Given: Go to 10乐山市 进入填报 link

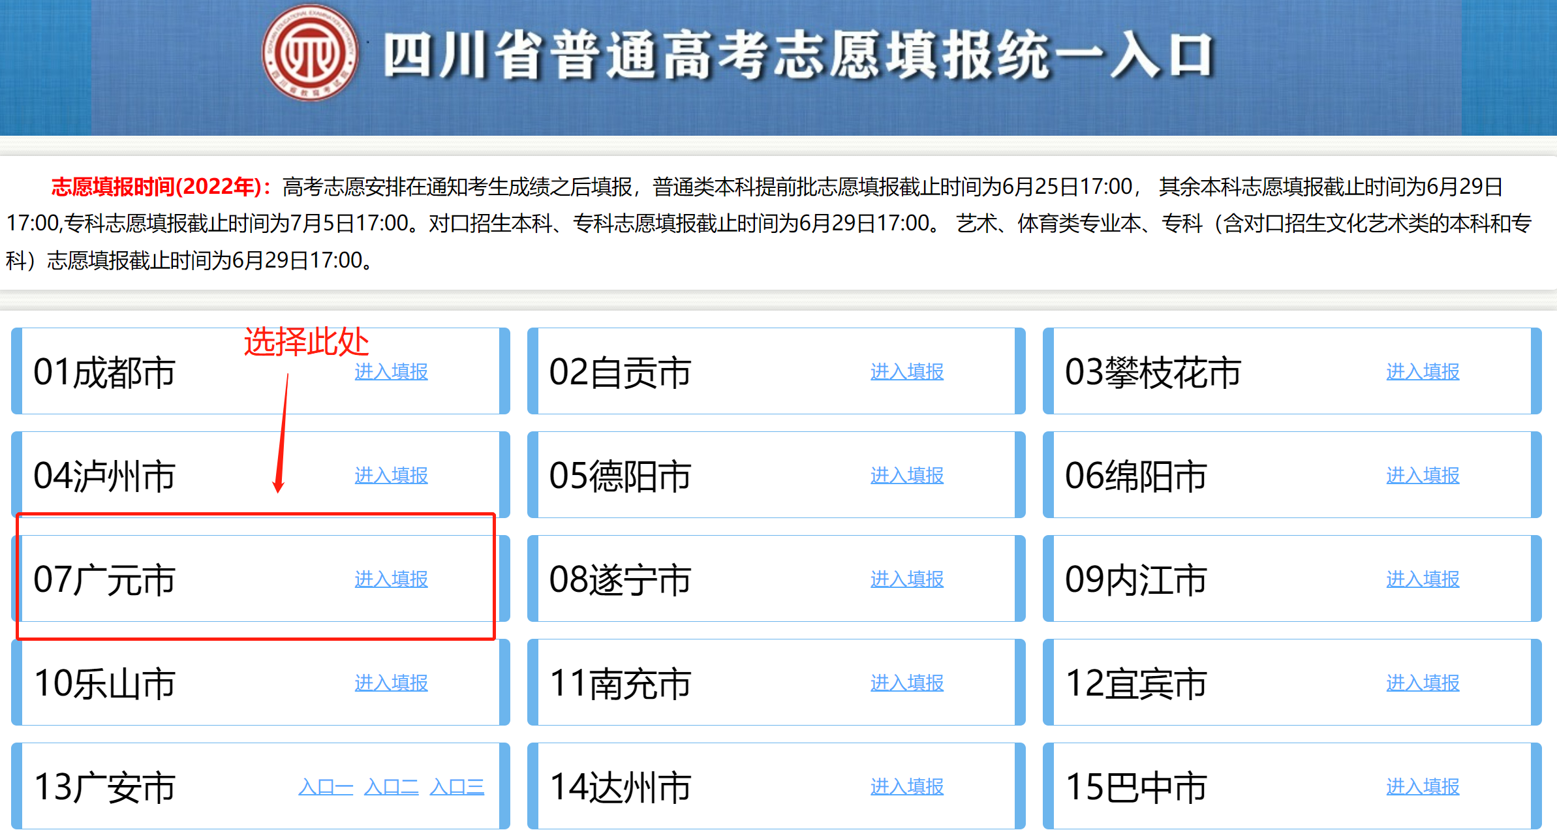Looking at the screenshot, I should point(391,683).
